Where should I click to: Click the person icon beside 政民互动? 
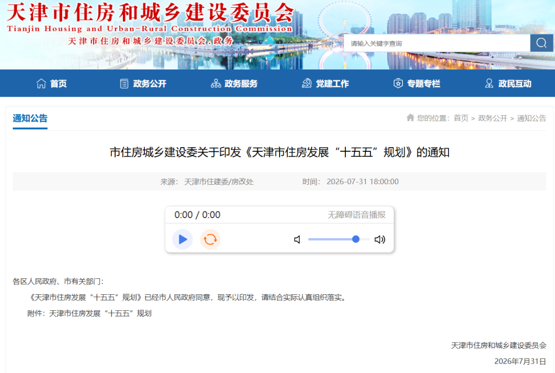(x=489, y=83)
